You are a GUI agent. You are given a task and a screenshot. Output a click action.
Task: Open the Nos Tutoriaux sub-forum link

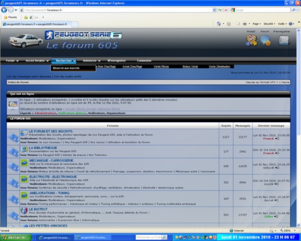98,155
